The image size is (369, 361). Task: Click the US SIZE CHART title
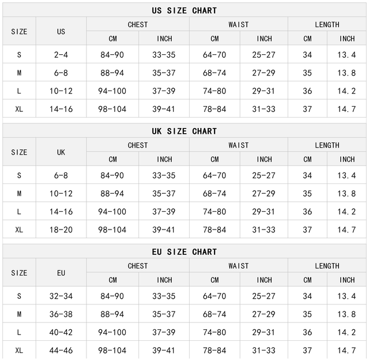tap(184, 10)
